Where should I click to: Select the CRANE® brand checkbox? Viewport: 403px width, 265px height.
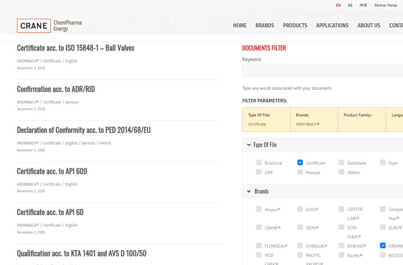pyautogui.click(x=259, y=227)
